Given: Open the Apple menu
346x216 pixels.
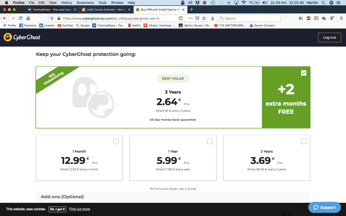Looking at the screenshot, I should pyautogui.click(x=7, y=3).
